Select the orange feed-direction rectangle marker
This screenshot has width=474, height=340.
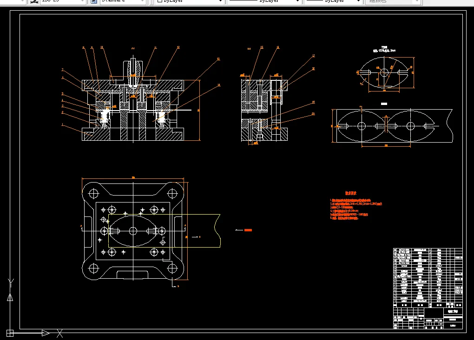[x=248, y=230]
